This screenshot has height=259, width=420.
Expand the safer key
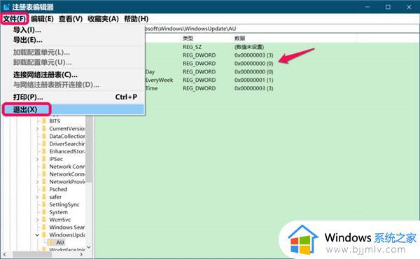pyautogui.click(x=37, y=197)
